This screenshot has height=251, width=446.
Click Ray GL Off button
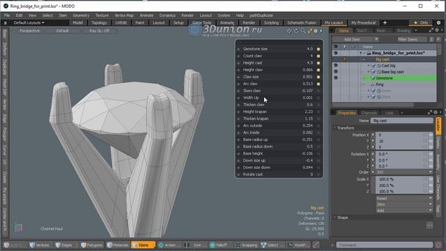point(99,31)
